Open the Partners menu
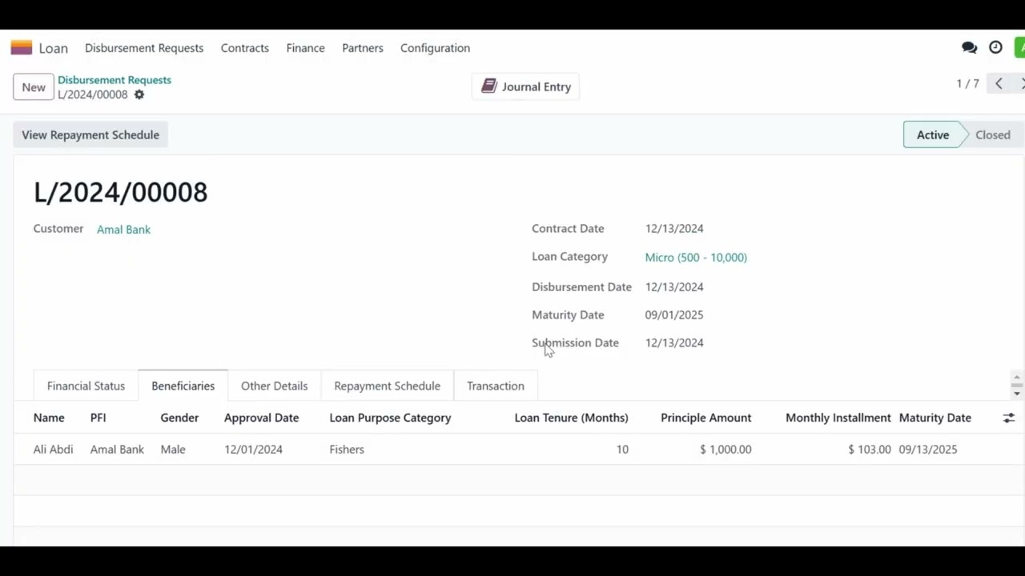This screenshot has height=576, width=1025. coord(363,48)
